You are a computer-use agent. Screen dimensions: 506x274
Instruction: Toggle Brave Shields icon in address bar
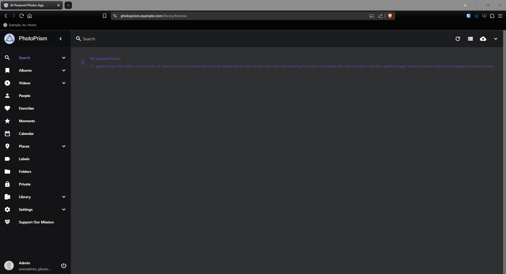pyautogui.click(x=390, y=16)
